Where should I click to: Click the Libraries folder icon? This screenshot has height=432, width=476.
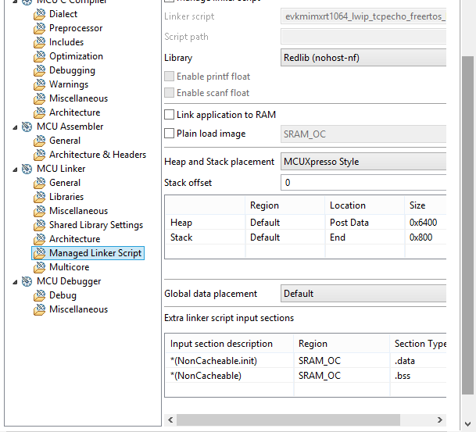point(40,197)
